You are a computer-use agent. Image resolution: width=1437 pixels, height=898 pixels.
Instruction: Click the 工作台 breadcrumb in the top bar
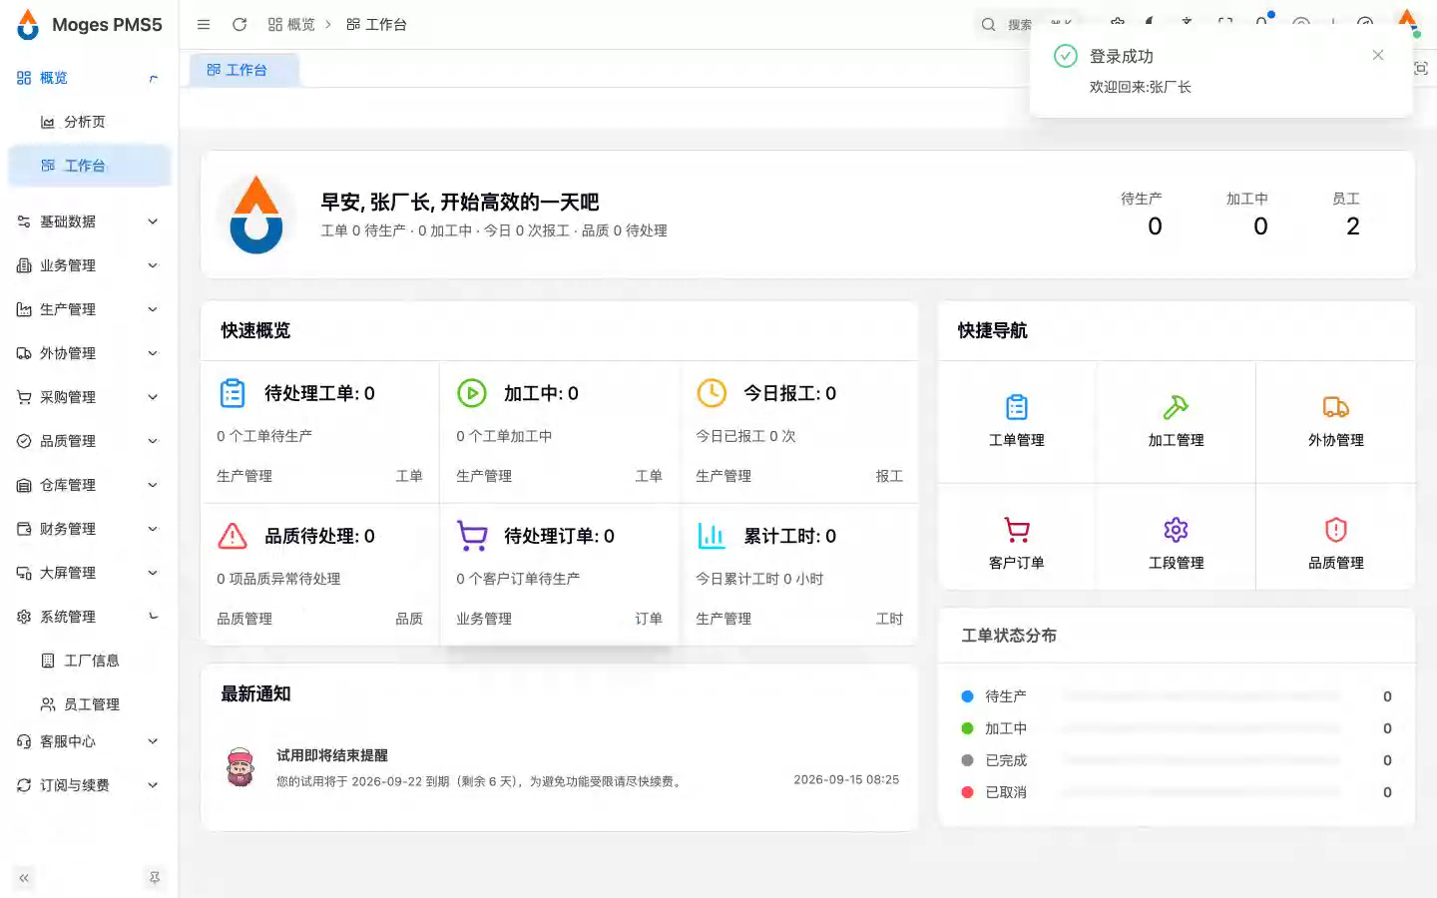click(376, 25)
